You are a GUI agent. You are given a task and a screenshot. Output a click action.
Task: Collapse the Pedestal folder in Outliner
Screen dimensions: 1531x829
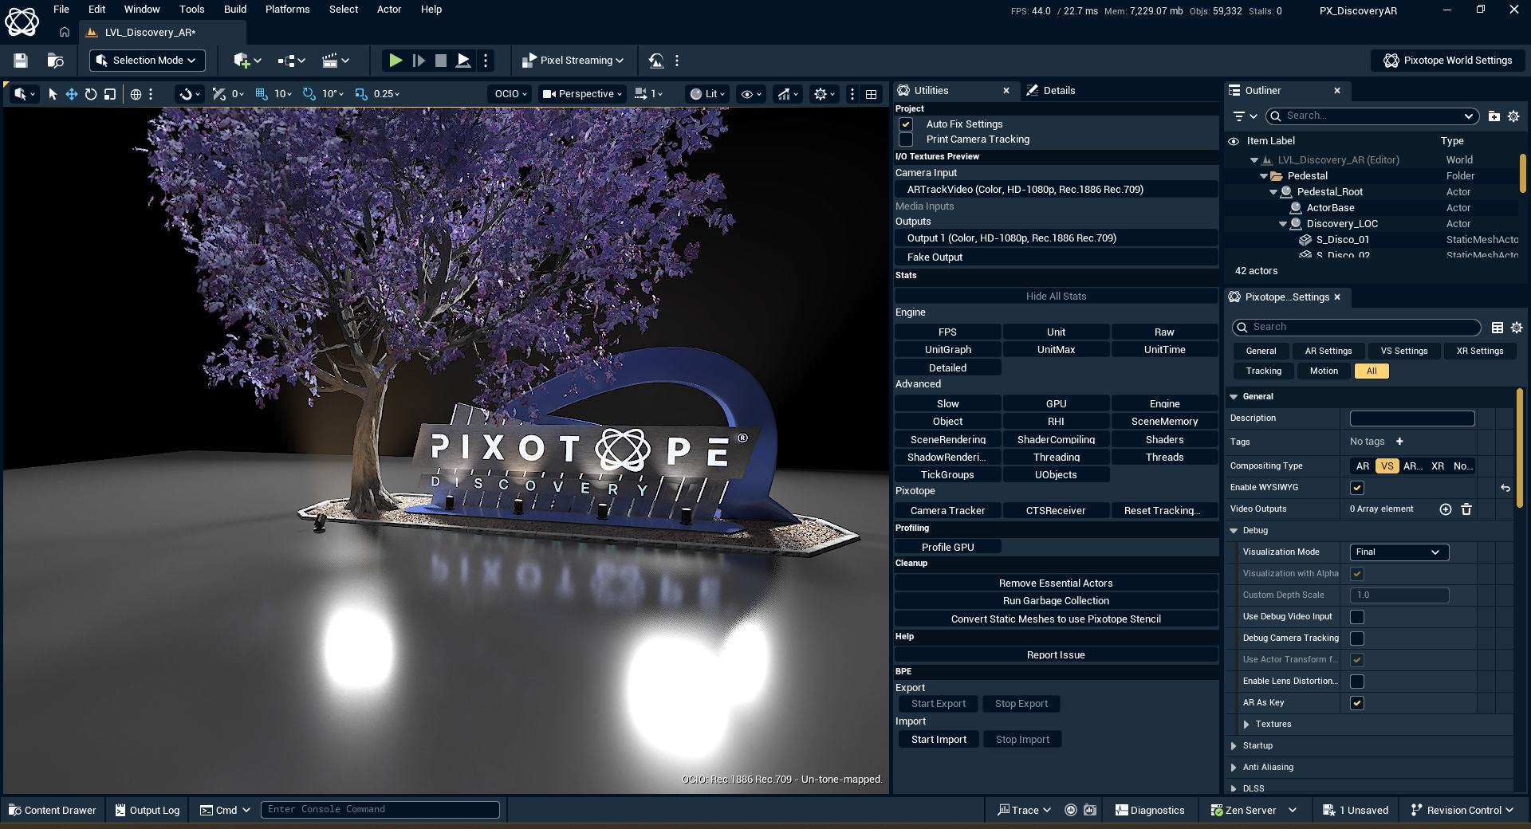(1264, 176)
